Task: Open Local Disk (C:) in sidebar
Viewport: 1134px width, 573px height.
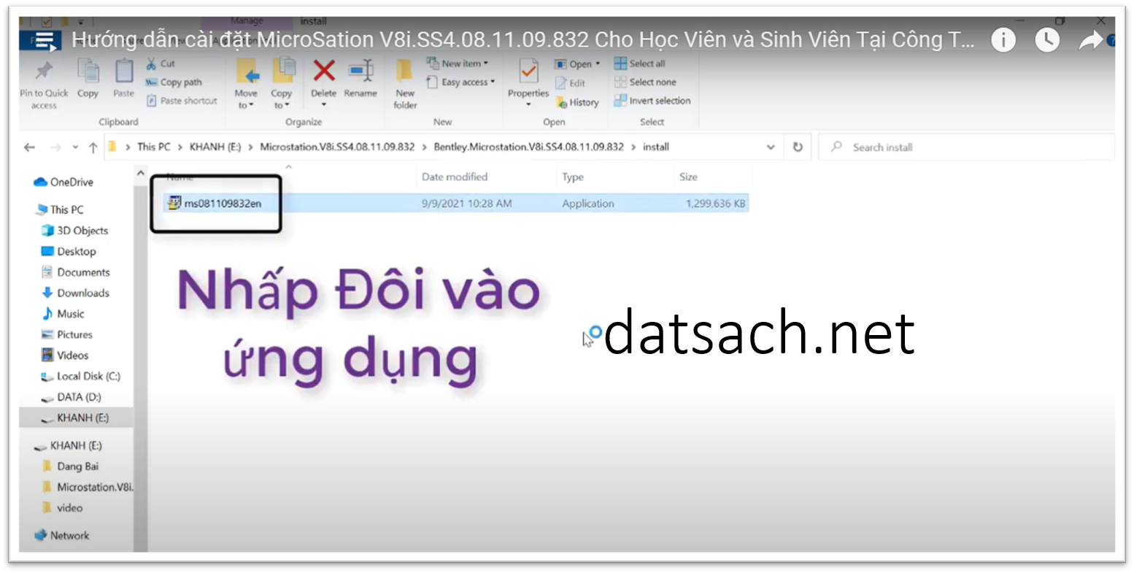Action: click(81, 377)
